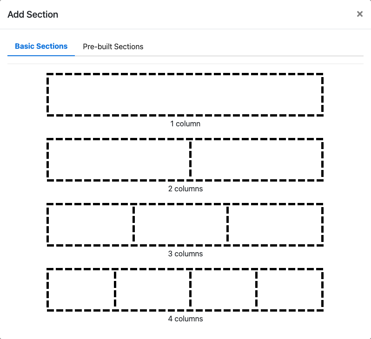Image resolution: width=371 pixels, height=339 pixels.
Task: Click first cell of the 4 columns layout
Action: [81, 289]
